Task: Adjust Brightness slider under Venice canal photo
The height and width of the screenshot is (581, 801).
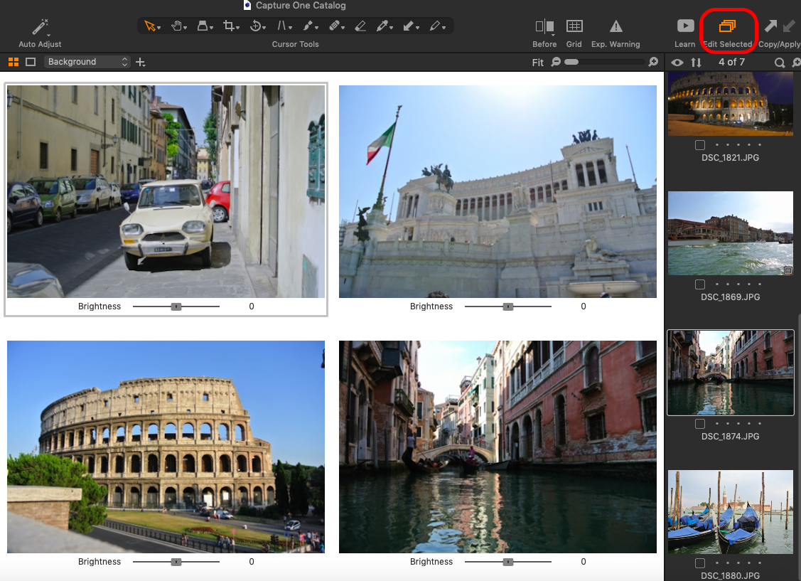Action: tap(507, 562)
